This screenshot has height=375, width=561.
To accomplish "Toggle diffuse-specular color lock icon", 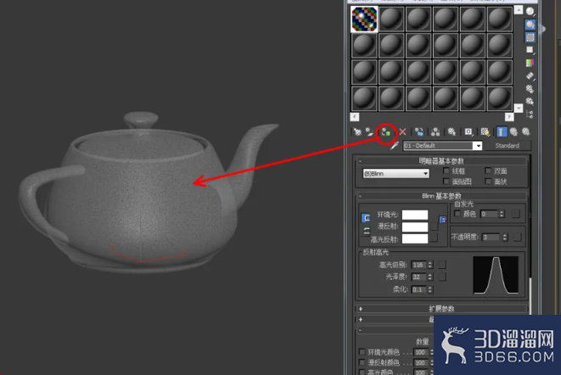I will point(366,231).
